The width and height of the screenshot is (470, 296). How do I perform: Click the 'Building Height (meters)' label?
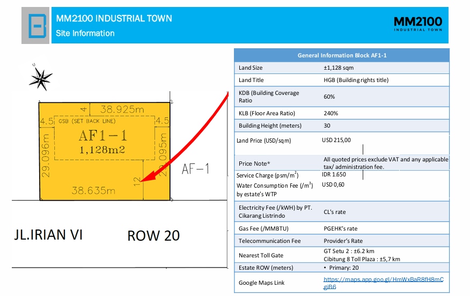point(270,125)
